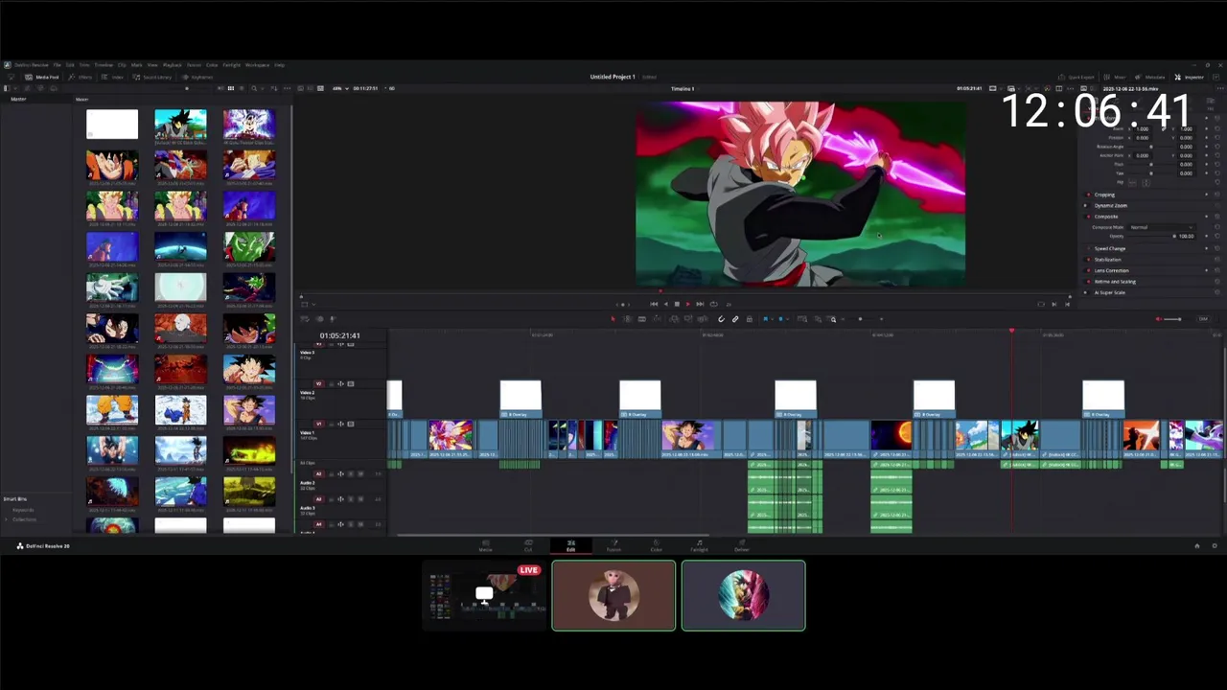The image size is (1227, 690).
Task: Open the Timeline menu
Action: (104, 65)
